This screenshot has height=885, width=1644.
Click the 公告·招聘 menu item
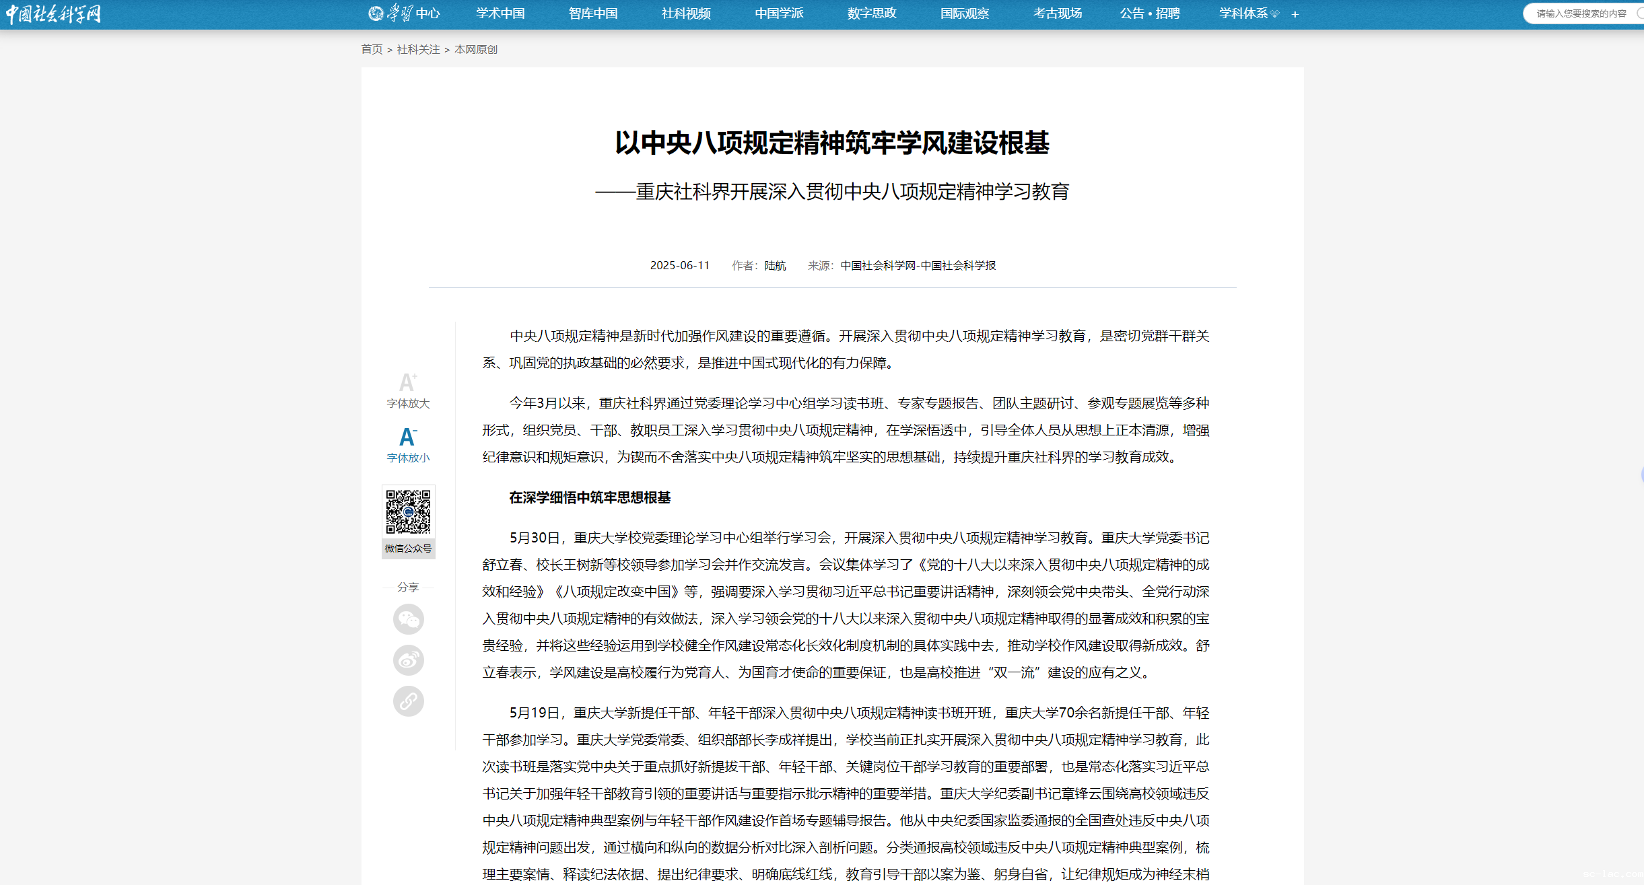point(1150,13)
